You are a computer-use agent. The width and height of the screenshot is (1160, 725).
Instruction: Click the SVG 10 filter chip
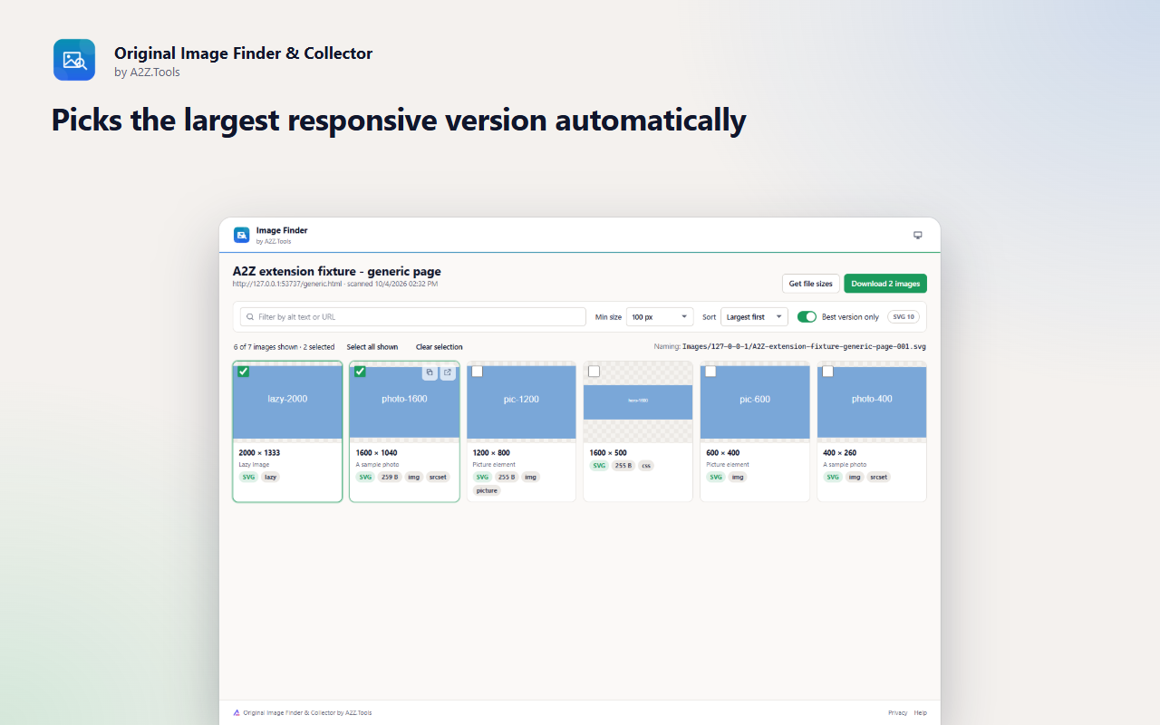point(904,317)
